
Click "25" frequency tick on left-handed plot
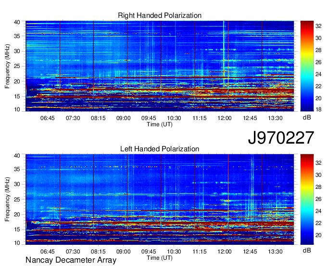pyautogui.click(x=17, y=199)
